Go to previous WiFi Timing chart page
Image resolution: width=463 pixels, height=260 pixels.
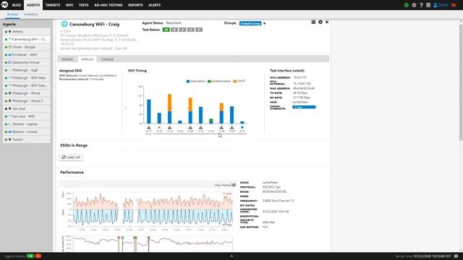click(125, 108)
